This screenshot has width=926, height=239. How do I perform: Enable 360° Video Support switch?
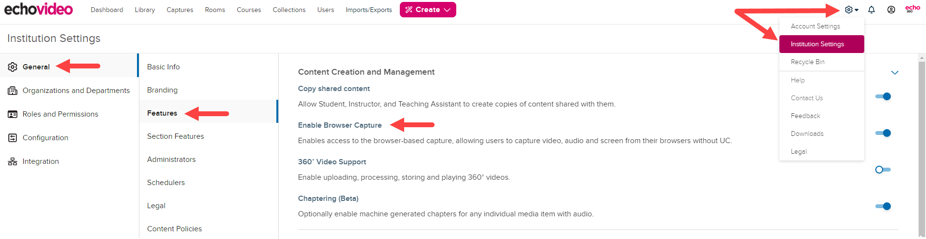[x=883, y=170]
